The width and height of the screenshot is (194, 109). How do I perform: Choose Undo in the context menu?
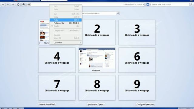[66, 6]
